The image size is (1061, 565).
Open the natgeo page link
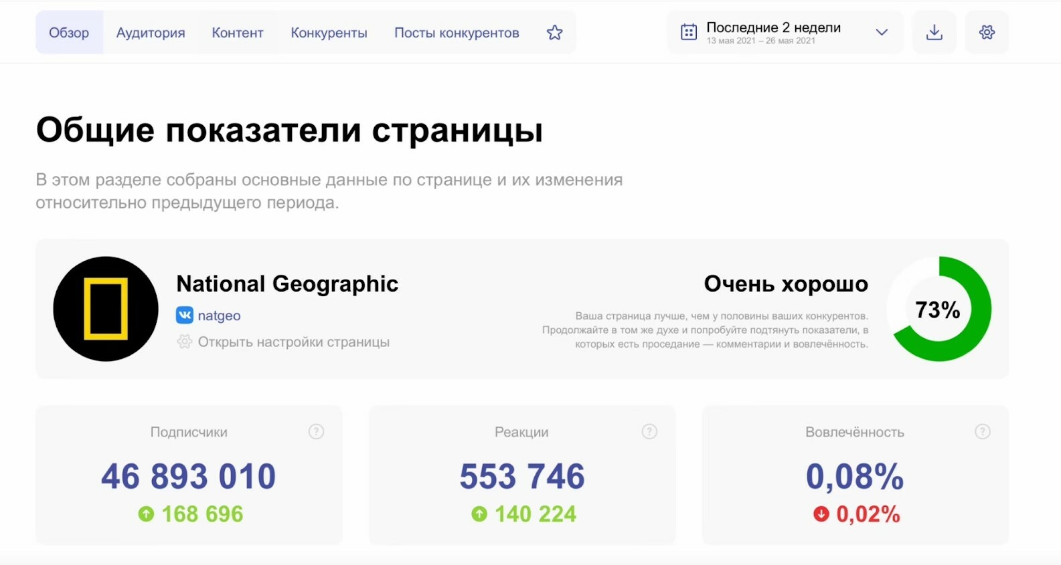(x=219, y=316)
